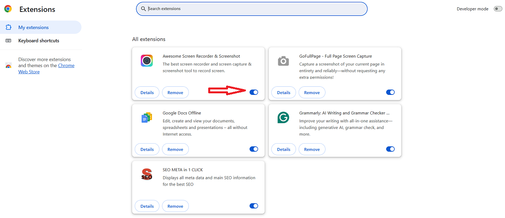Remove the Grammarly extension
This screenshot has height=218, width=505.
[x=312, y=149]
